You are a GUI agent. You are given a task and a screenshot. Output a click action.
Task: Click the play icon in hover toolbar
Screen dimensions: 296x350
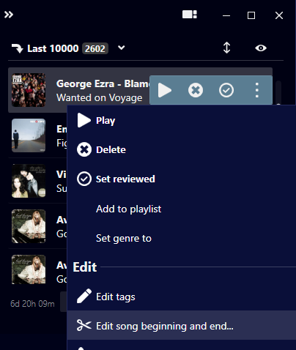[165, 90]
